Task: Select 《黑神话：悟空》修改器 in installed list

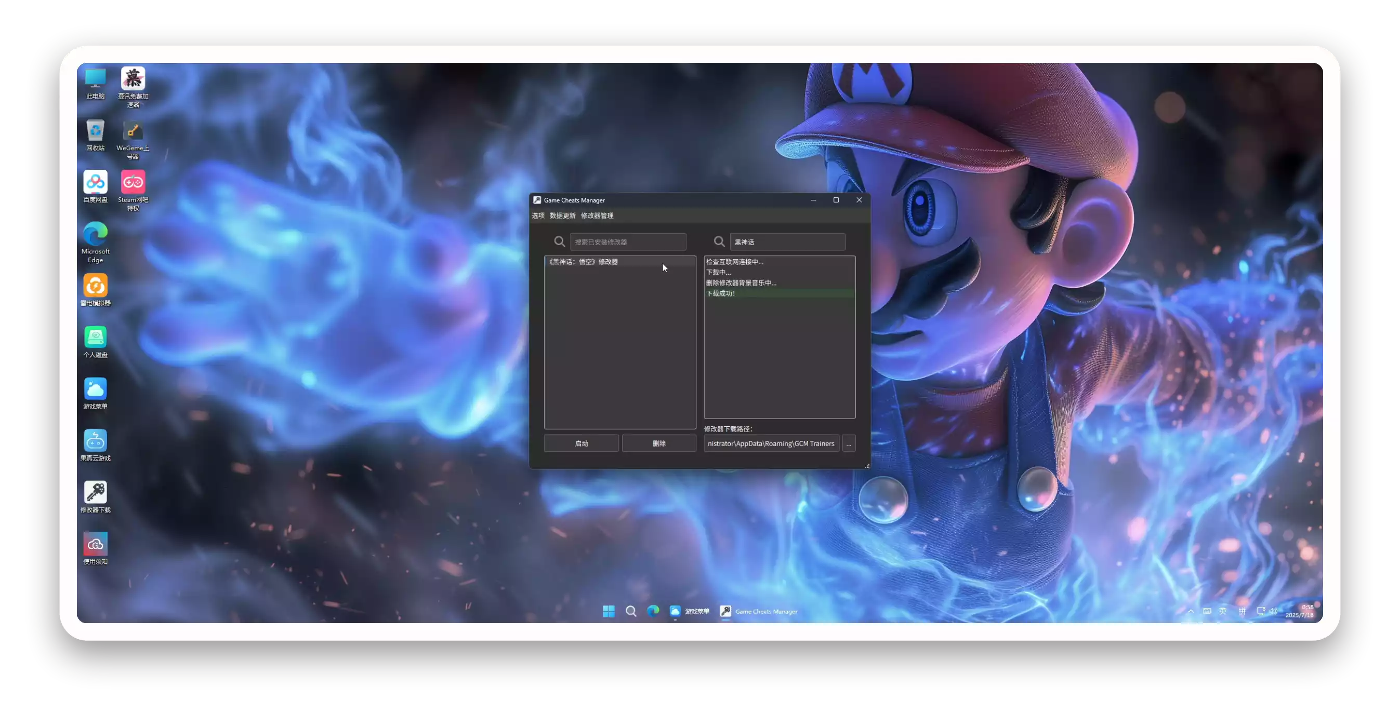Action: click(619, 262)
